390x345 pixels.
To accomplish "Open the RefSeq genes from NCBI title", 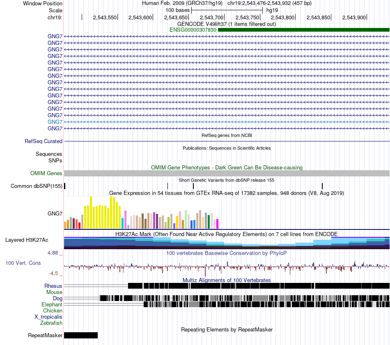I will click(227, 136).
